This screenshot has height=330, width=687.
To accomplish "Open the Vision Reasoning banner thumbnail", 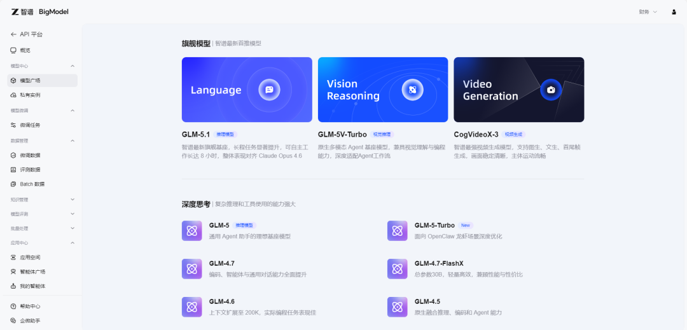I will point(383,90).
